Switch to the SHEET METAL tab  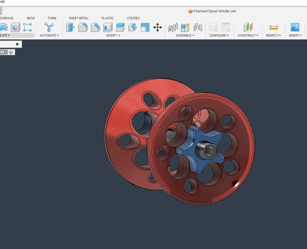coord(79,18)
